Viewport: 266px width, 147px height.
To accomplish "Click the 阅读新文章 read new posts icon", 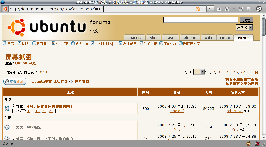I will [x=181, y=43].
